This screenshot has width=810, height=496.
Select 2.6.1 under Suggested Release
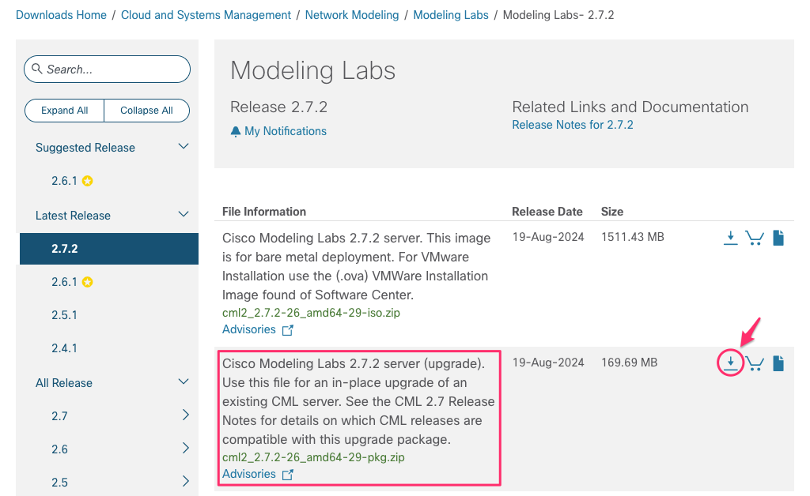[x=64, y=181]
